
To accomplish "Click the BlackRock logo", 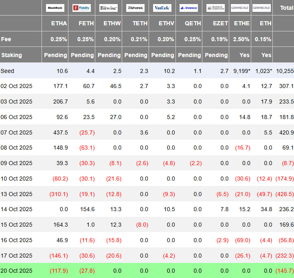I will pyautogui.click(x=55, y=8).
